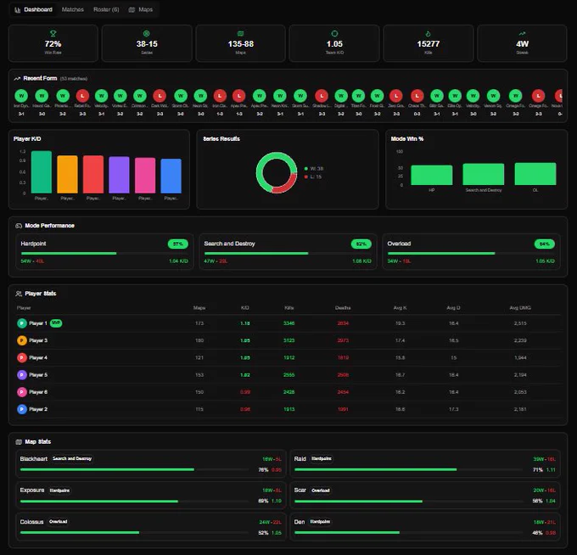This screenshot has width=577, height=555.
Task: Select the win circle for Havoc Ga. match
Action: 42,96
